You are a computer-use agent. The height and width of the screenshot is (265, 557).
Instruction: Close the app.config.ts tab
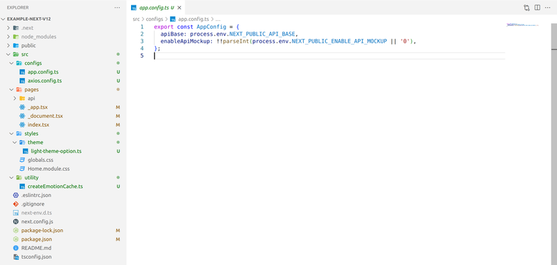click(180, 7)
